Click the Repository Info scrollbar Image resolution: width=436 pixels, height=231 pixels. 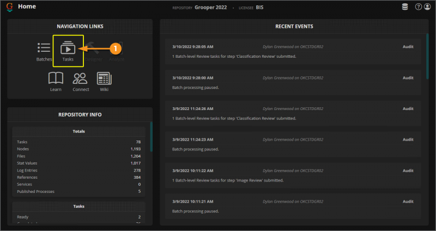tap(152, 137)
